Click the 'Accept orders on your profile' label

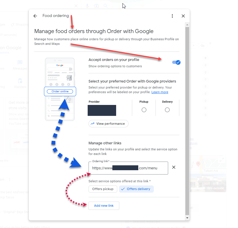pos(114,60)
